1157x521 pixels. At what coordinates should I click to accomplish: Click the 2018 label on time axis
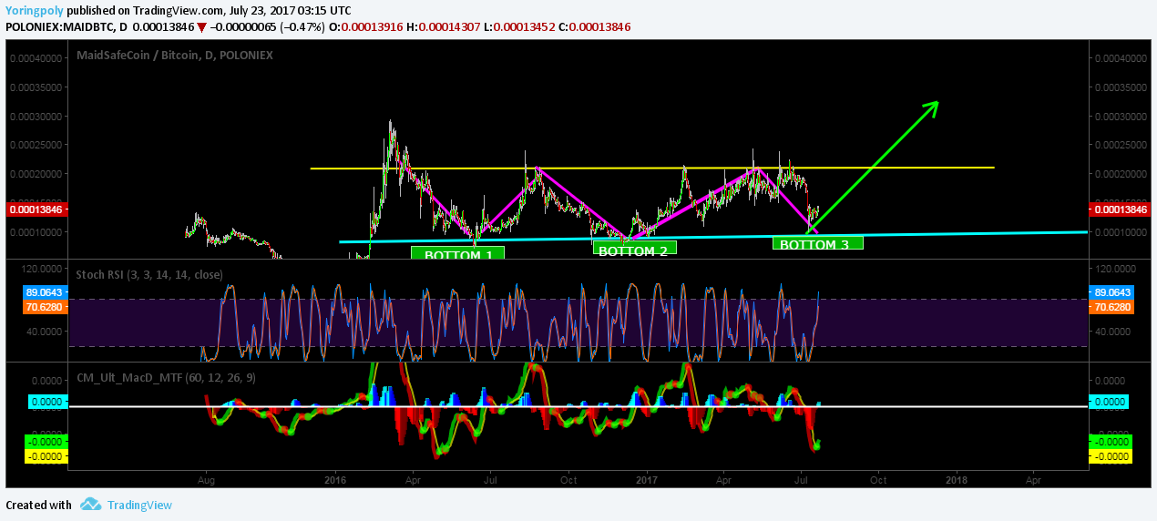(957, 479)
